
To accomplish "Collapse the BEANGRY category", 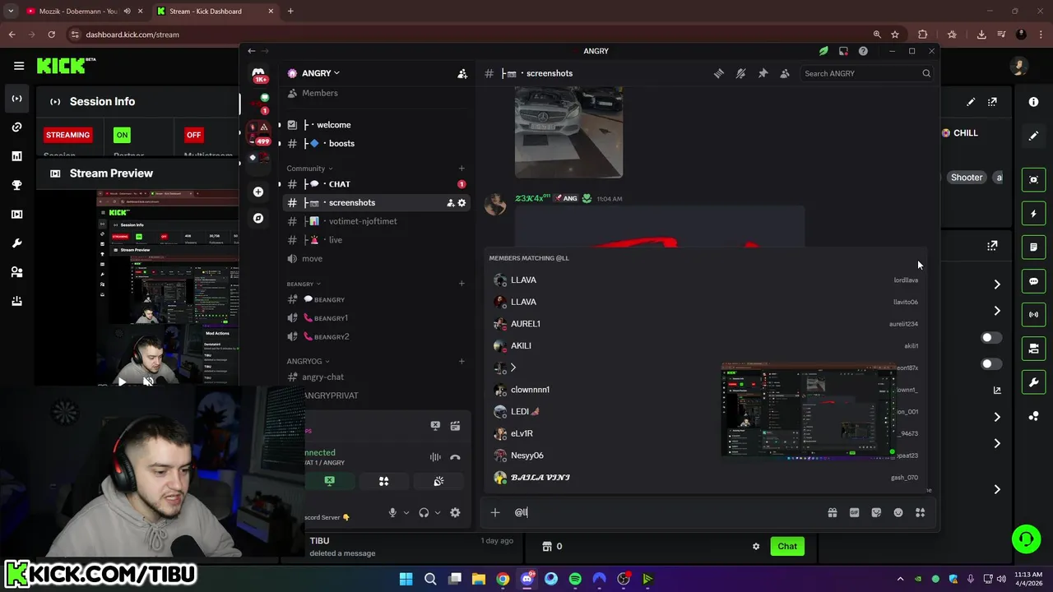I will pos(304,284).
